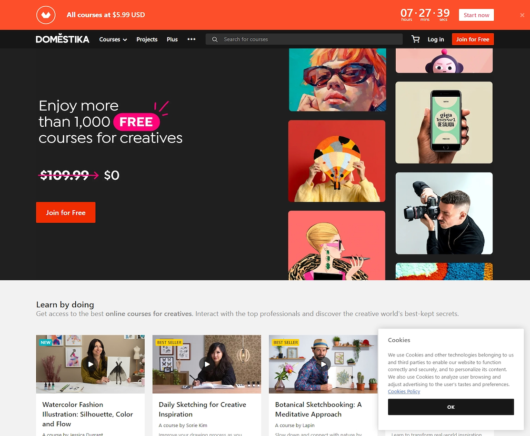Click 'A course by Lapin'
Viewport: 530px width, 436px height.
(x=295, y=425)
